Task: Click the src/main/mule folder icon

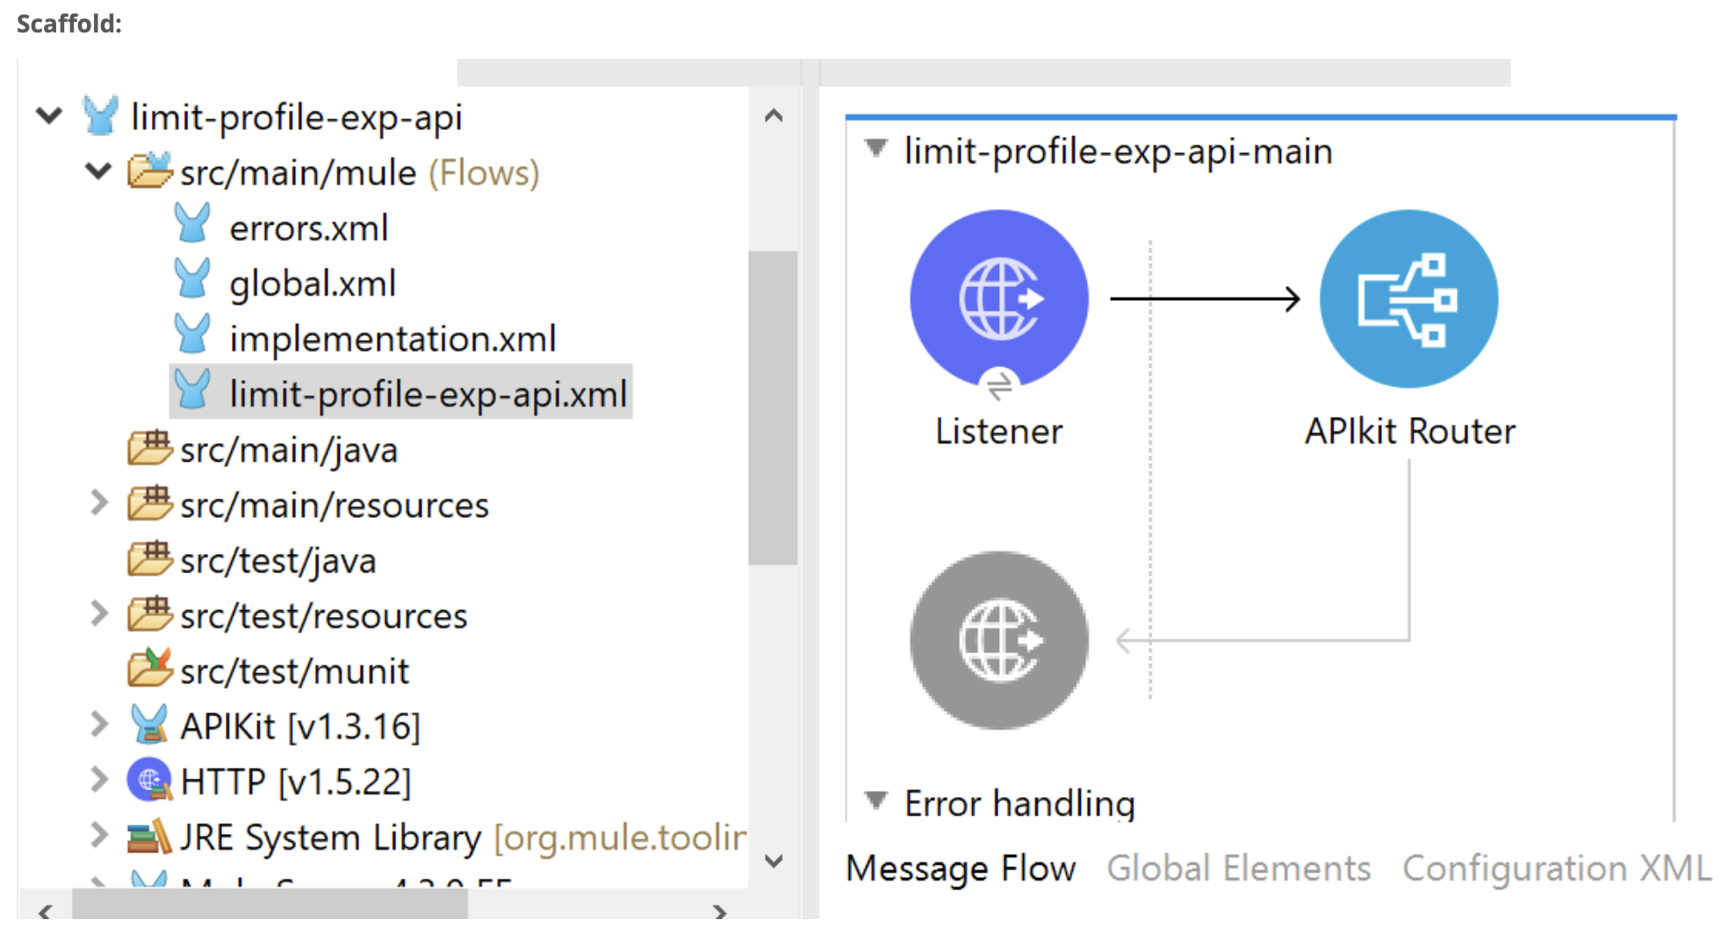Action: point(149,170)
